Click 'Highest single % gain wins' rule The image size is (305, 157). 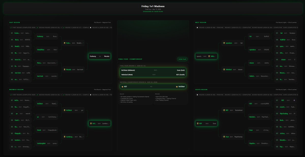click(129, 100)
